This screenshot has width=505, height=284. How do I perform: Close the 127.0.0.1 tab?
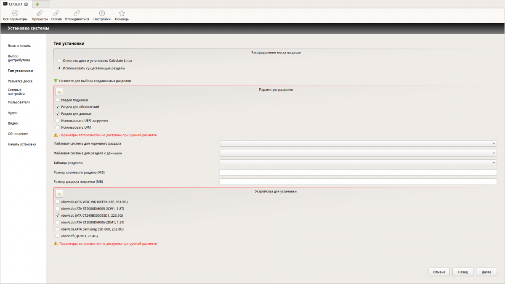point(26,4)
